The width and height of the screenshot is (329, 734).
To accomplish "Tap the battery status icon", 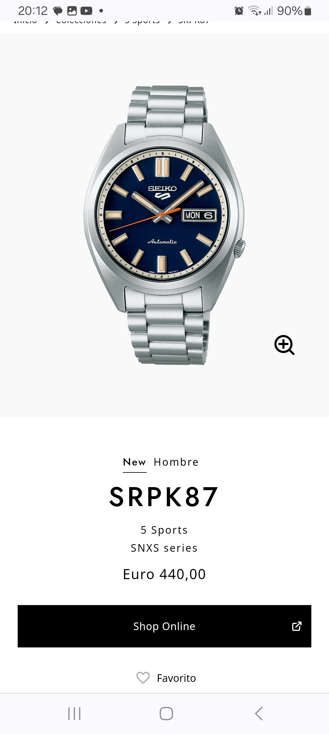I will [308, 11].
